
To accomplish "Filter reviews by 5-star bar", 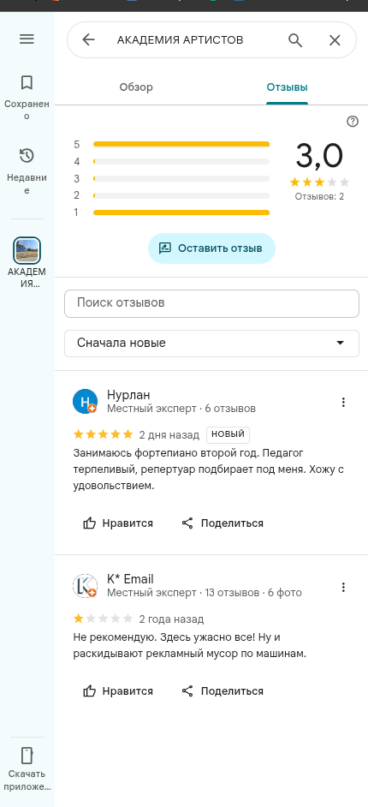I will coord(172,145).
